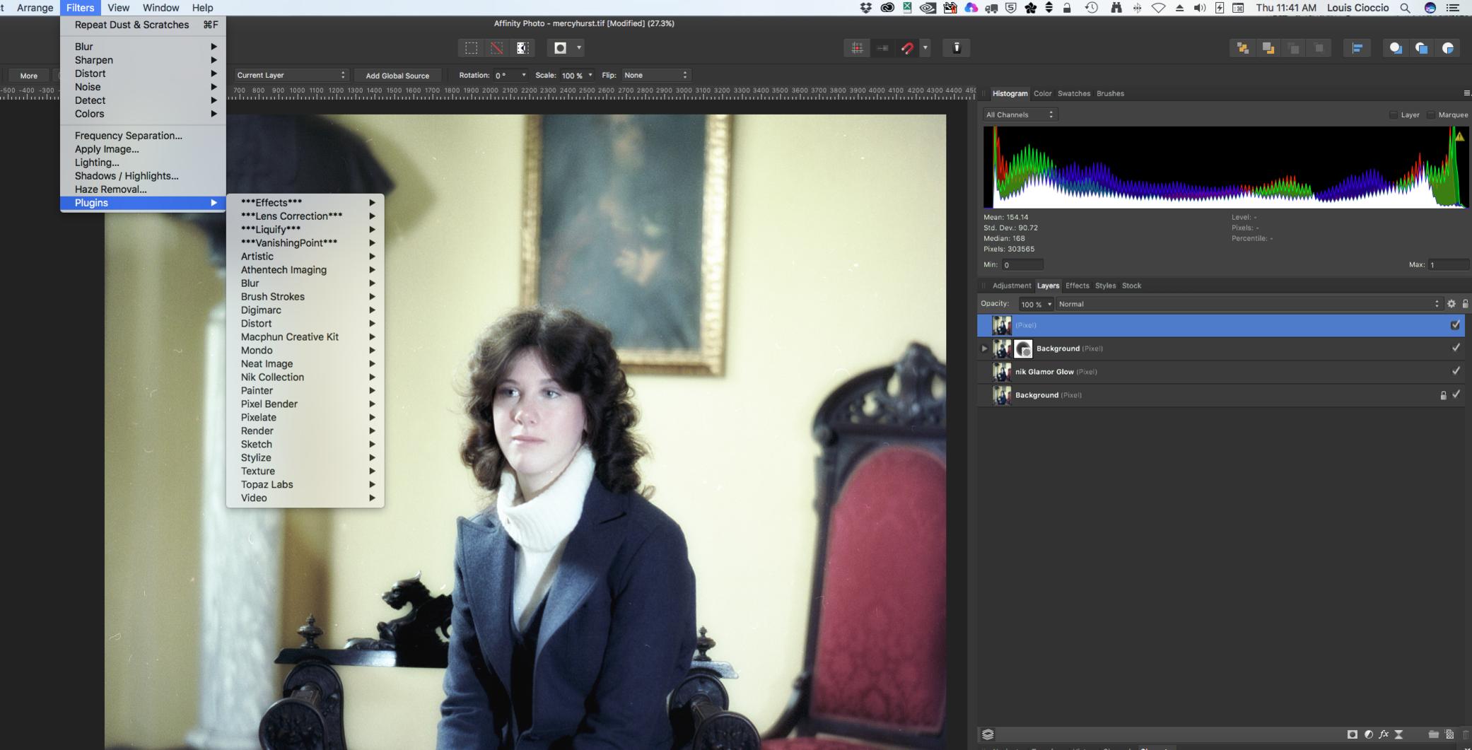Hide the nik Glamor Glow layer
This screenshot has height=750, width=1472.
[1455, 371]
